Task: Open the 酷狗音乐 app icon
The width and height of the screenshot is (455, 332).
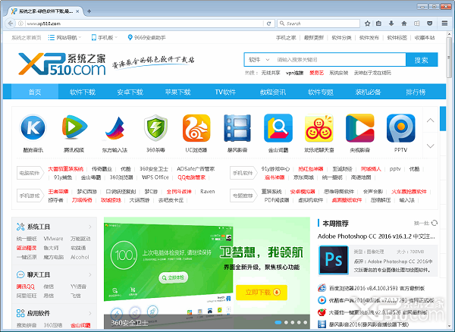Action: (x=33, y=128)
